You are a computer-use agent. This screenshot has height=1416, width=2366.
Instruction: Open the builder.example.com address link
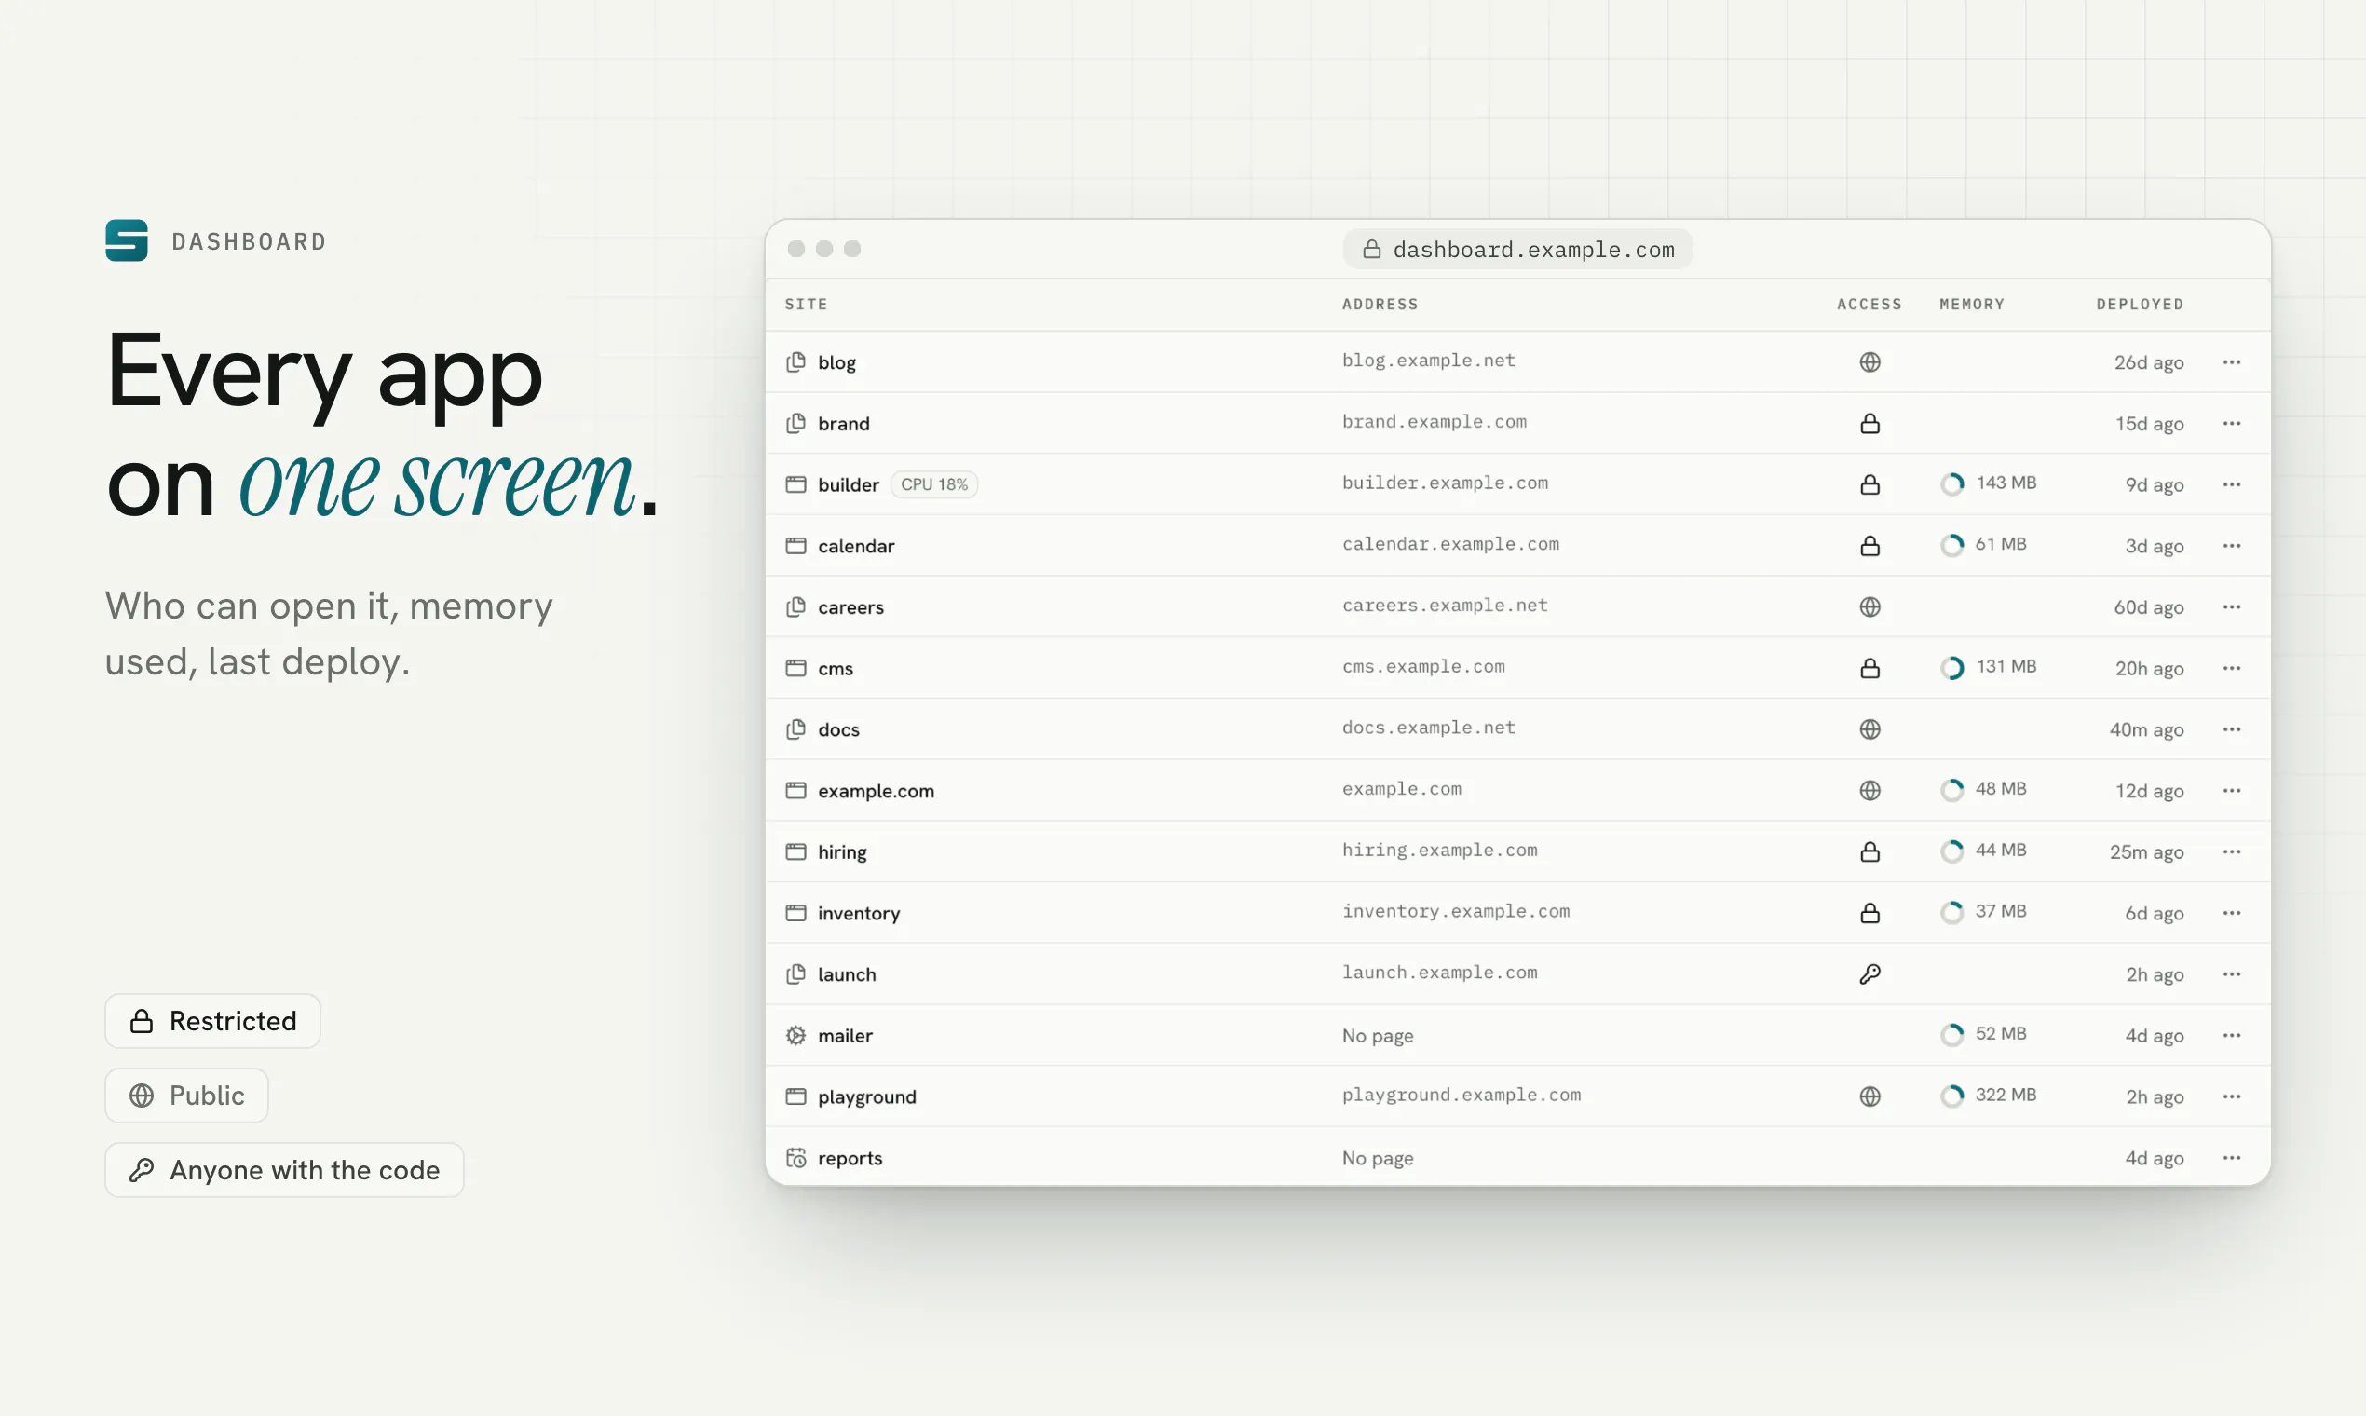click(x=1445, y=483)
